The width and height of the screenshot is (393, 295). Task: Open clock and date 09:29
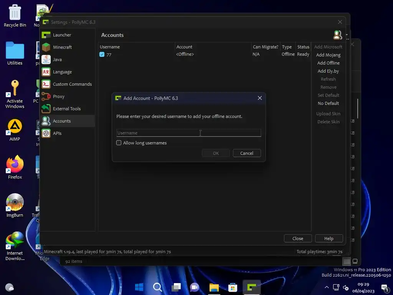[363, 287]
